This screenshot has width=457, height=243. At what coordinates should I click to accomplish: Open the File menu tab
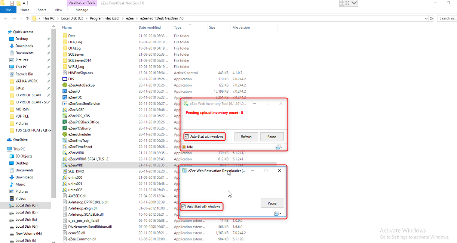(8, 10)
